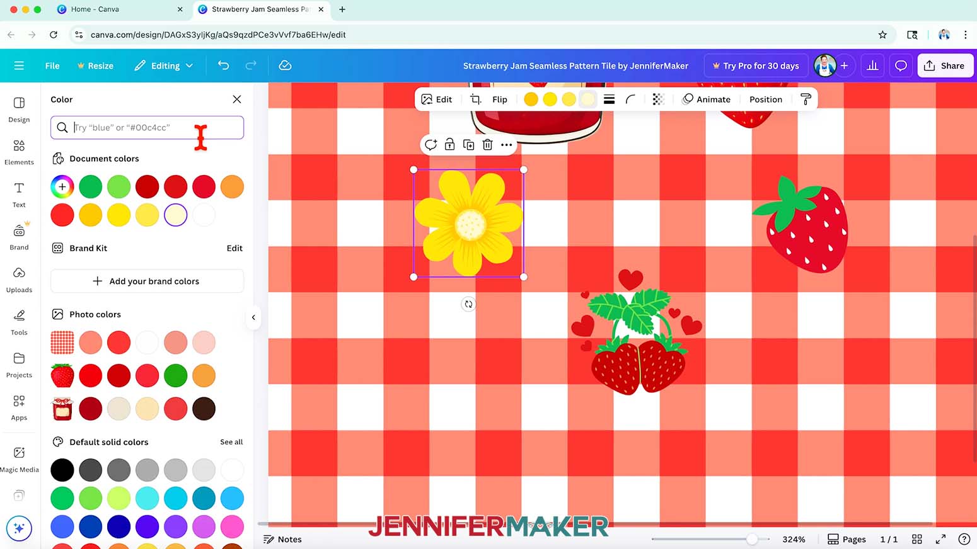This screenshot has height=549, width=977.
Task: Select the orange document color swatch
Action: 232,187
